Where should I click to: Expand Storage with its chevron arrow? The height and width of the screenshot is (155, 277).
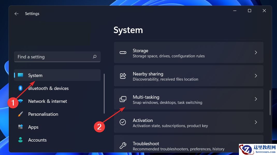256,52
